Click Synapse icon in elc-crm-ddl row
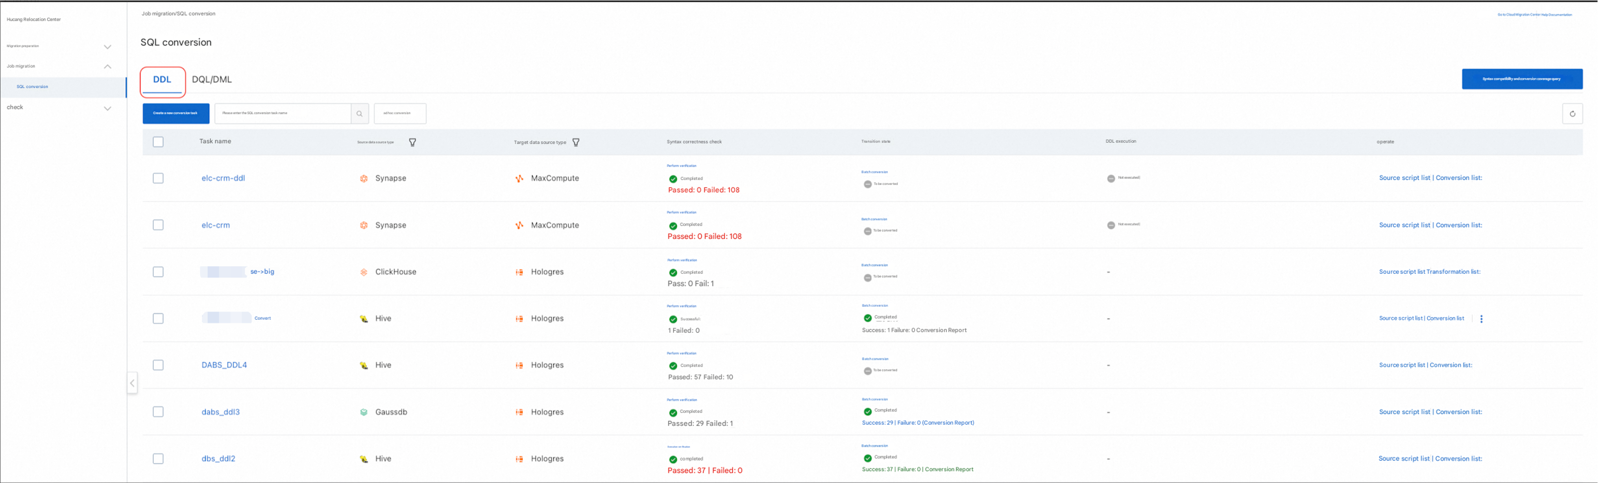Image resolution: width=1598 pixels, height=483 pixels. coord(364,178)
